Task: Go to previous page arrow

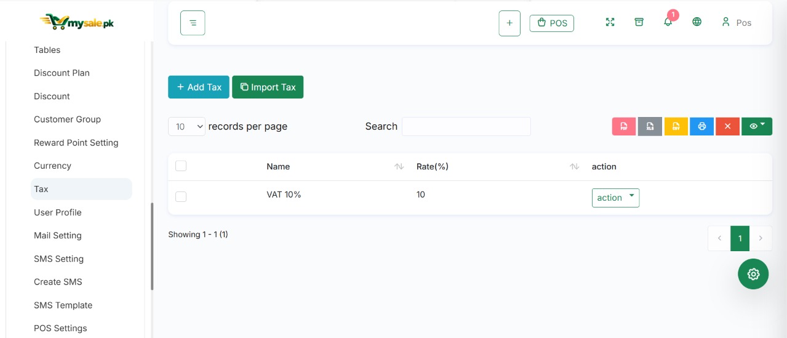Action: coord(719,238)
